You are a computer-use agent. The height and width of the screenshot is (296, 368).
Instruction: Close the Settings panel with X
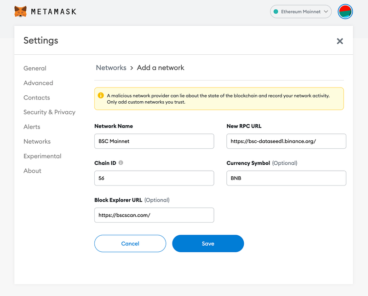click(340, 41)
